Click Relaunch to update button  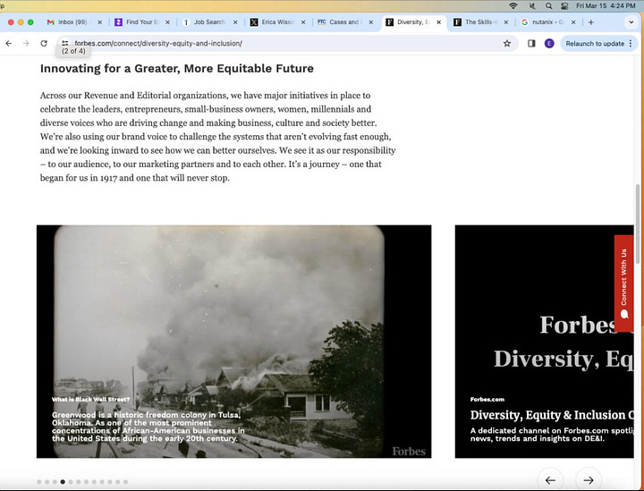[595, 44]
